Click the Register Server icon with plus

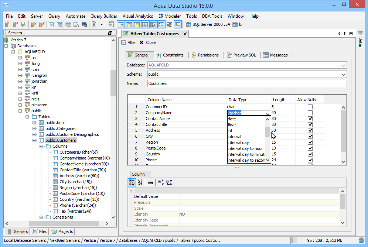pos(7,24)
